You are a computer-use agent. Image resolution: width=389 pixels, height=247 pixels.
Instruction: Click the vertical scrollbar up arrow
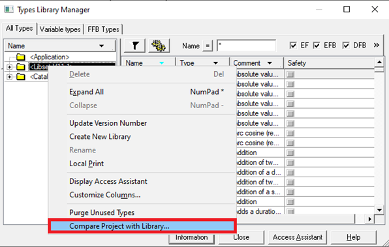click(379, 62)
